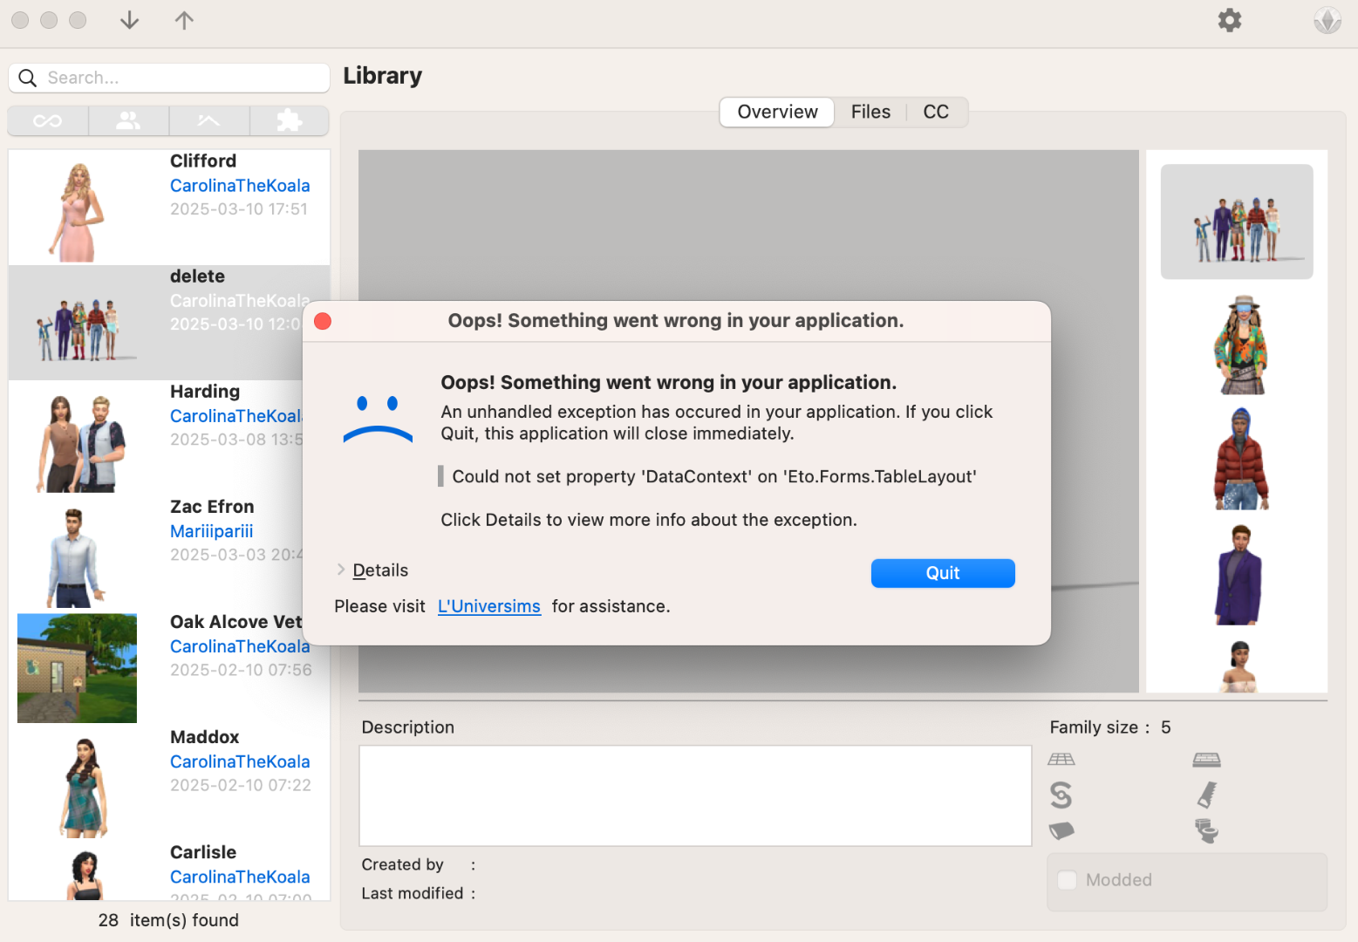1358x942 pixels.
Task: Open the L'Universims assistance link
Action: coord(488,606)
